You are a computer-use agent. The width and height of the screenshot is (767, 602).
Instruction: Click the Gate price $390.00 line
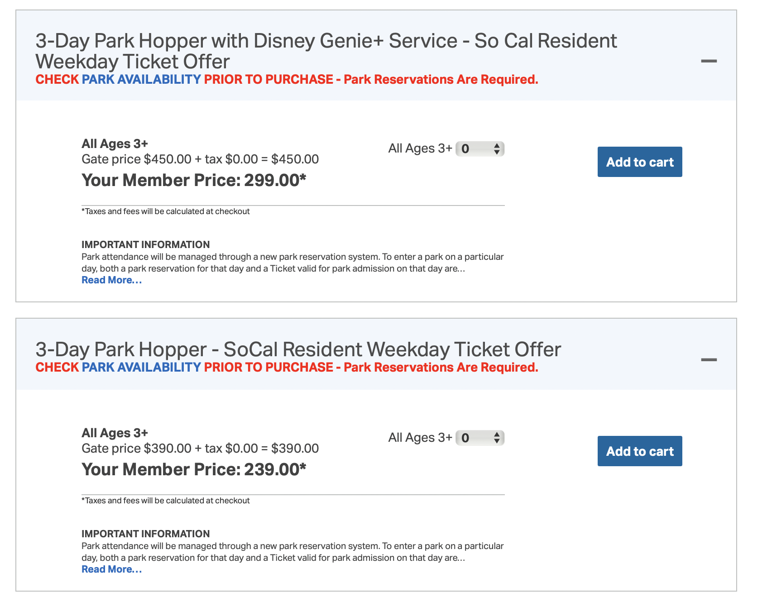200,449
